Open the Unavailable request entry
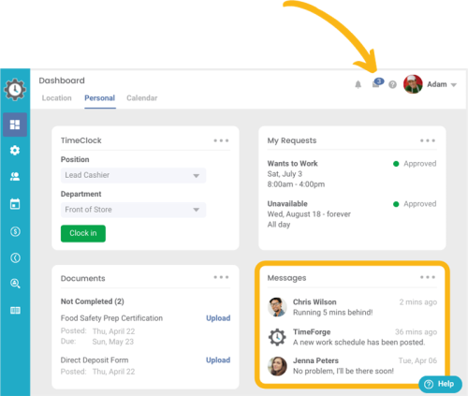Screen dimensions: 468x396 click(x=352, y=214)
